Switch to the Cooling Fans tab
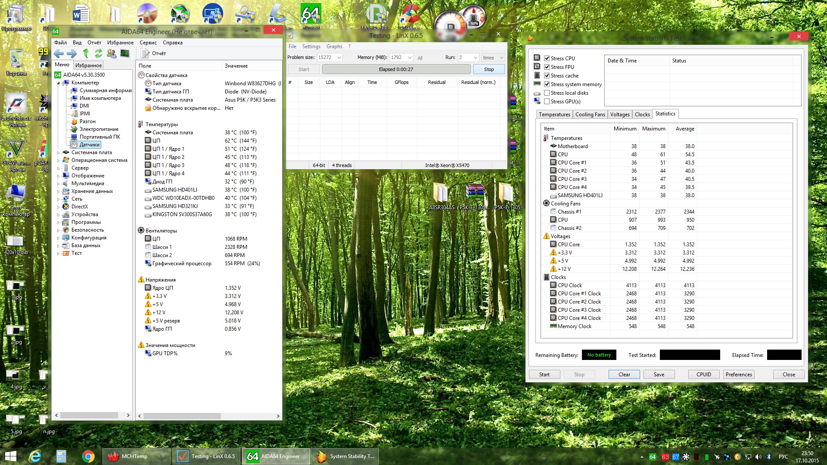 pyautogui.click(x=590, y=115)
